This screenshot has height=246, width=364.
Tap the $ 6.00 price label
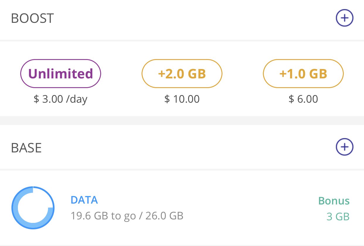(x=303, y=99)
